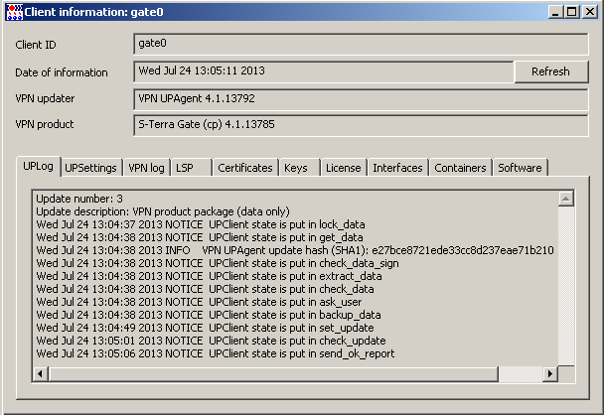Select the set_update log entry

coord(205,328)
